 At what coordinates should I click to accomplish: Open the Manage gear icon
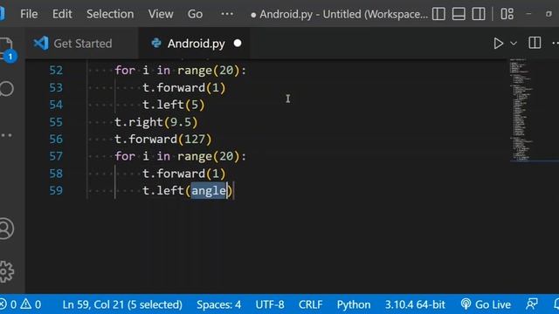6,271
